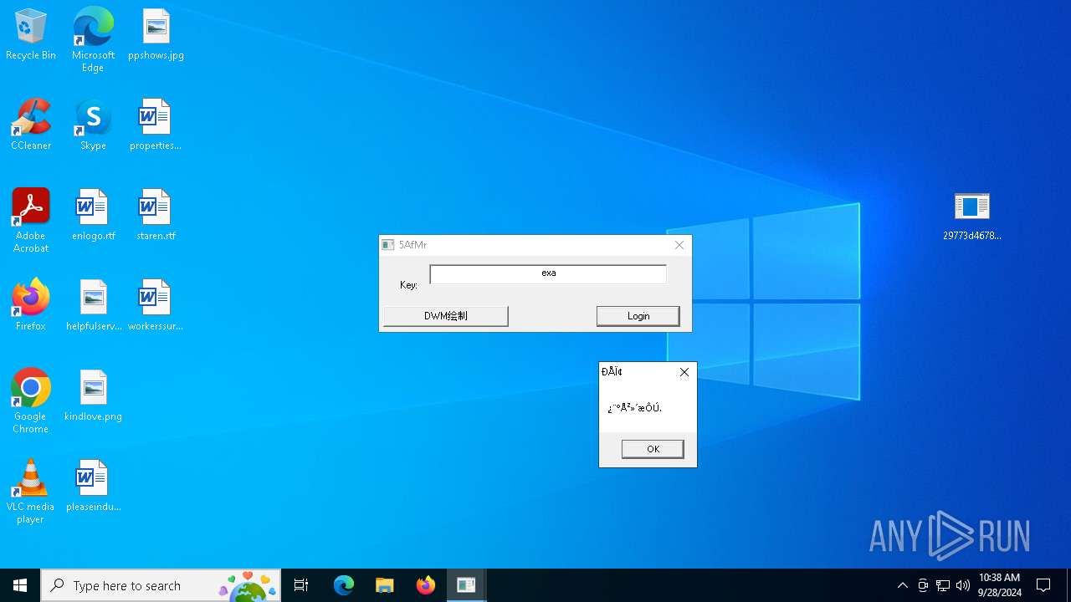This screenshot has height=602, width=1071.
Task: Open the volume tray icon
Action: coord(963,585)
